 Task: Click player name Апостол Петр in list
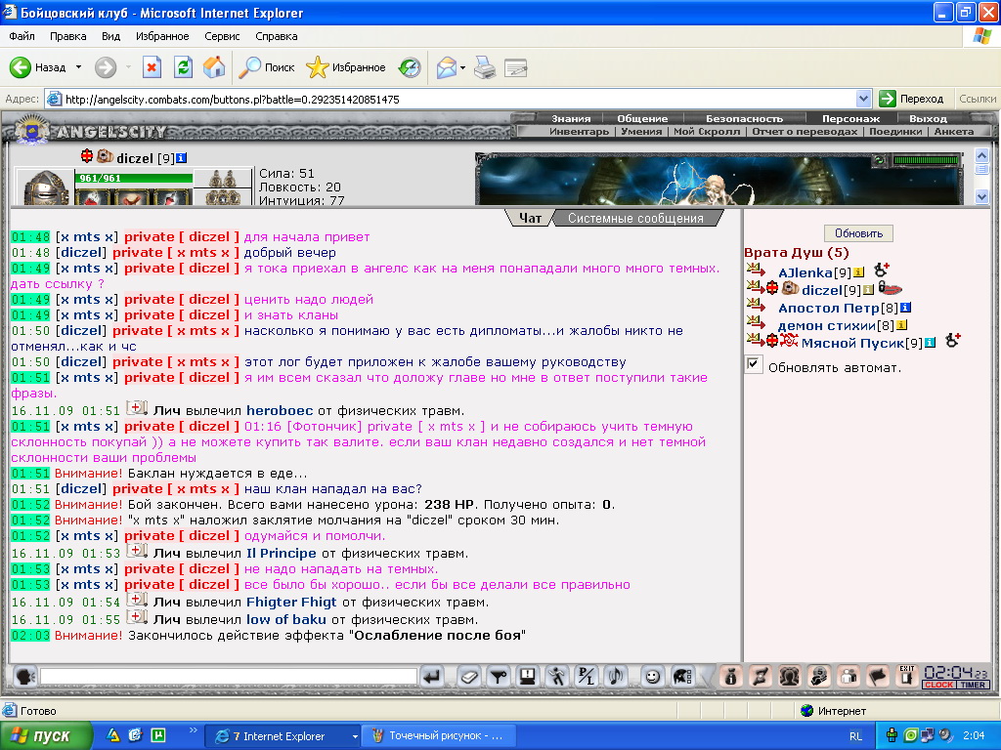[829, 308]
